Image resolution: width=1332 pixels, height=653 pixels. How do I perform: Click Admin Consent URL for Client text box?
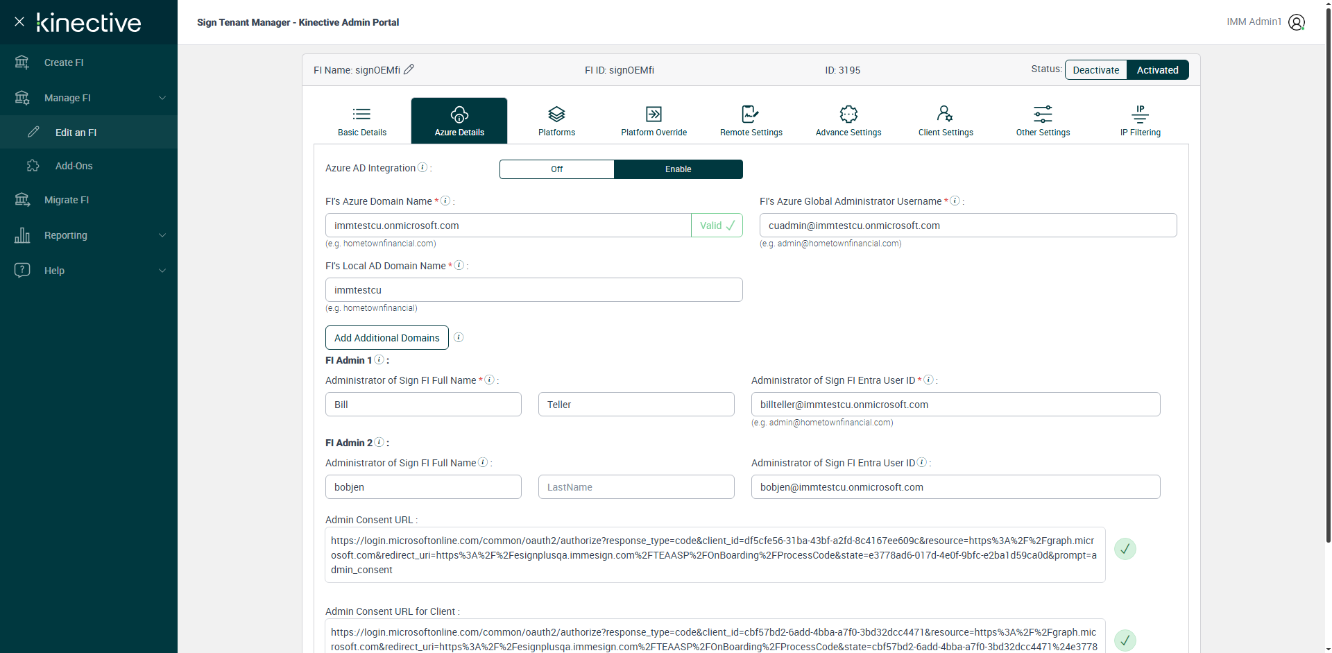click(x=715, y=636)
